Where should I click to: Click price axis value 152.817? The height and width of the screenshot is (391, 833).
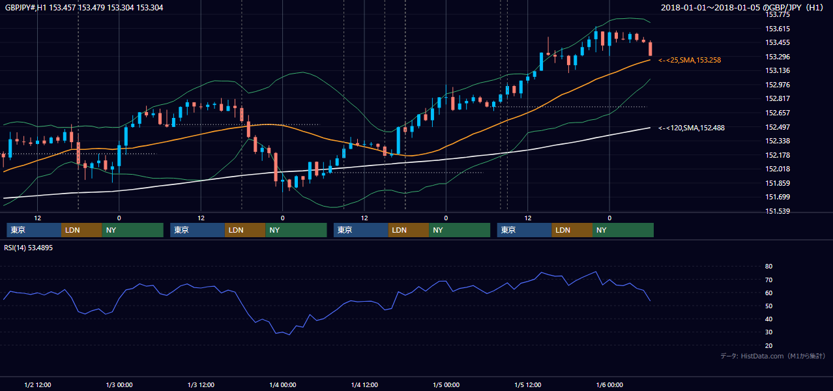coord(778,98)
